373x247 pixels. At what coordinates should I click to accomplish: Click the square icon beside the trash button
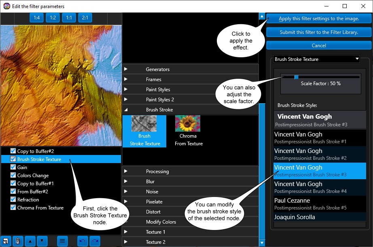tap(6, 241)
